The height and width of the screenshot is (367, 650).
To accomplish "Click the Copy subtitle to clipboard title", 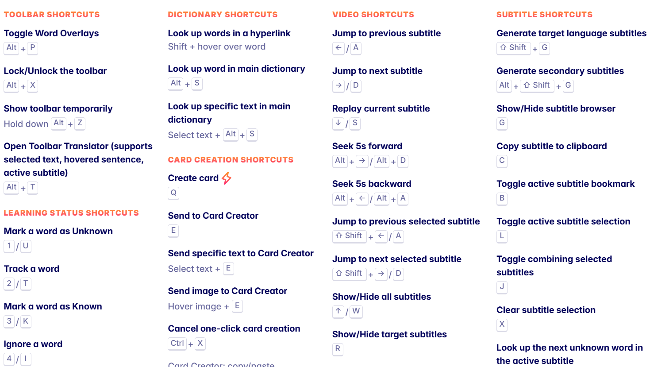I will (551, 146).
